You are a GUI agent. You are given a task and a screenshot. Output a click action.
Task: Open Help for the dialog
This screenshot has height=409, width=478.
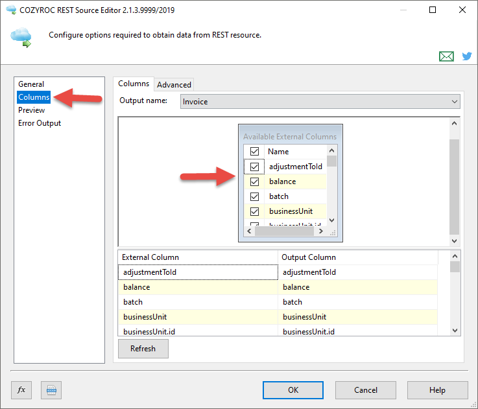tap(437, 390)
